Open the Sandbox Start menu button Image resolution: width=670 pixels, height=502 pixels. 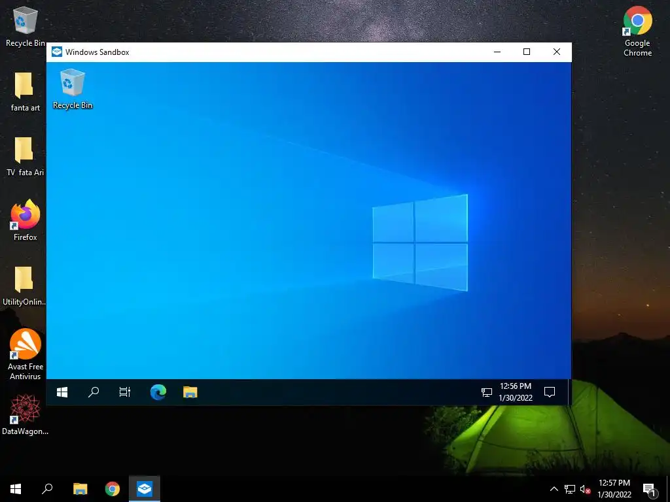coord(62,392)
